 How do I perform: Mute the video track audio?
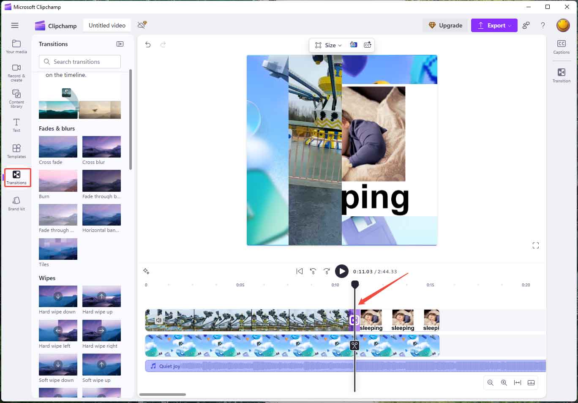pos(159,320)
